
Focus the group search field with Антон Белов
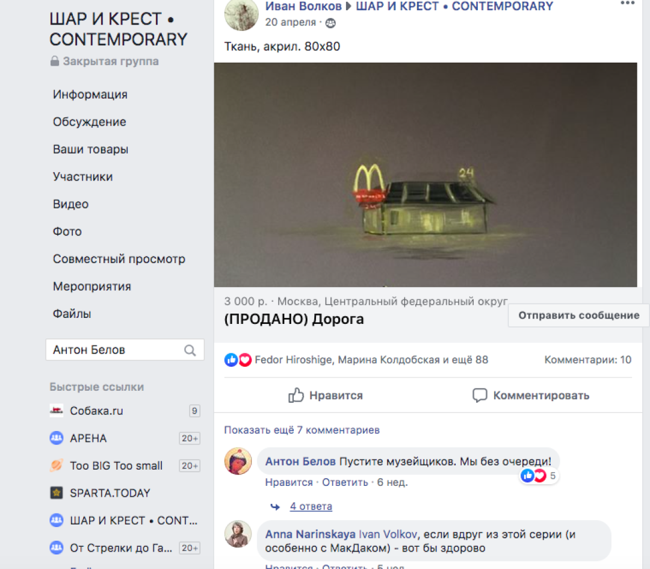tap(125, 350)
